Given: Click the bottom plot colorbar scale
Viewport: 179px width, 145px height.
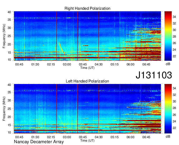Looking at the screenshot, I should coord(168,109).
